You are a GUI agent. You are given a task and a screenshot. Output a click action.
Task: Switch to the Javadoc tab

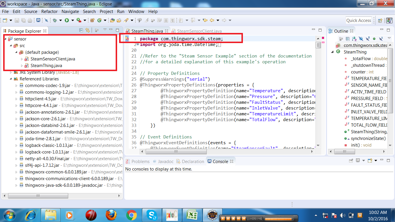tap(163, 161)
